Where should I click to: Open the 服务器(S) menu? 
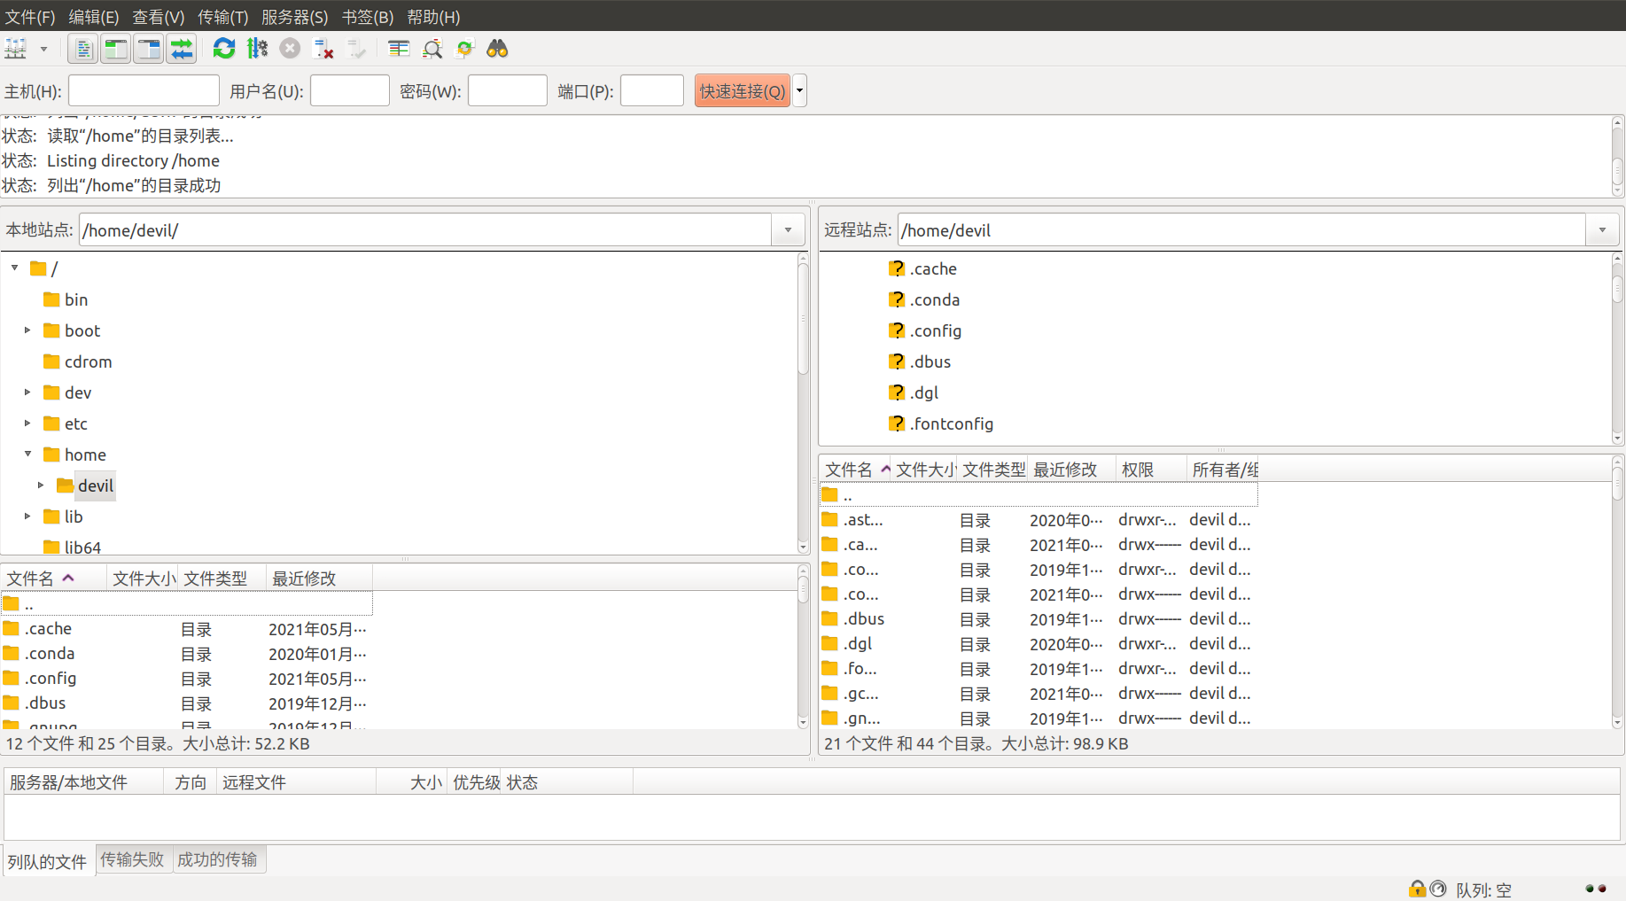pos(295,17)
